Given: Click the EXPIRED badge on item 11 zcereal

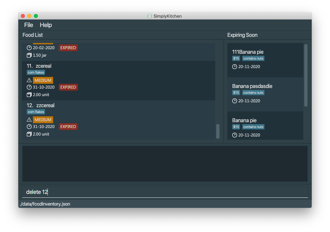Looking at the screenshot, I should 68,87.
